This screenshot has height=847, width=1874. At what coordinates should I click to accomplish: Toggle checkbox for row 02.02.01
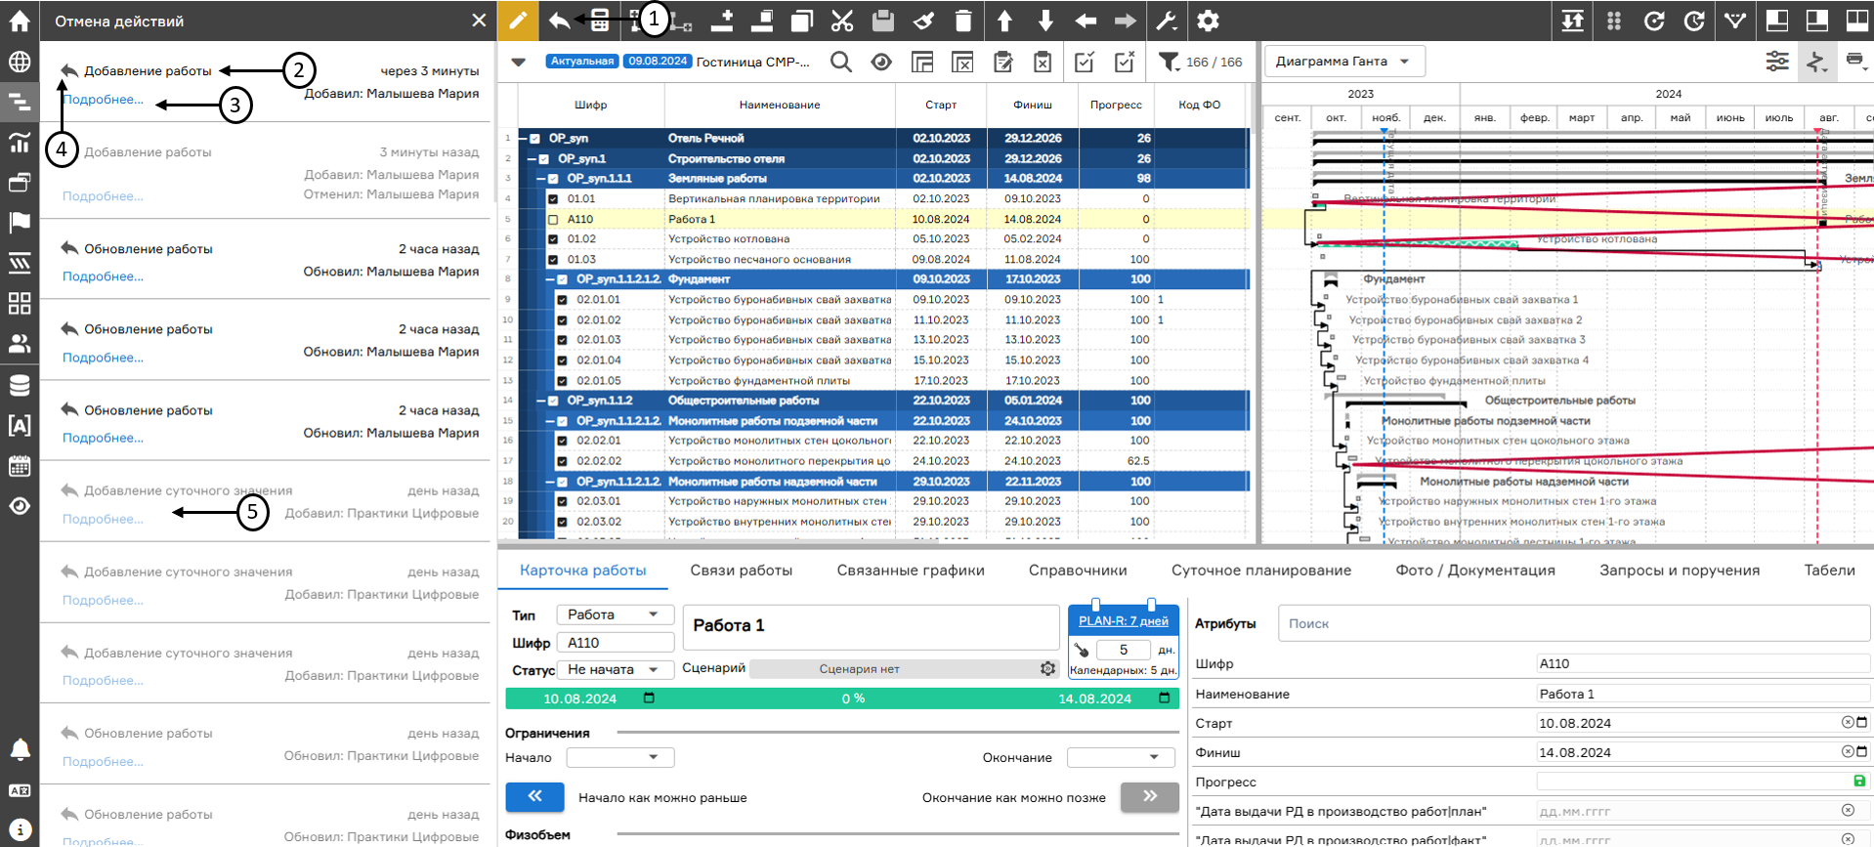(x=563, y=441)
